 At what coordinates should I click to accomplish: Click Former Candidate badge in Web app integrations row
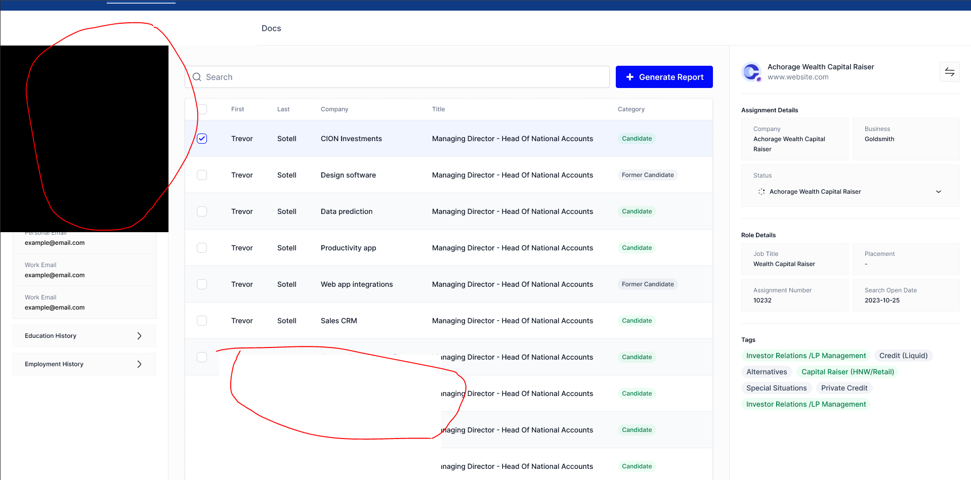pyautogui.click(x=648, y=284)
